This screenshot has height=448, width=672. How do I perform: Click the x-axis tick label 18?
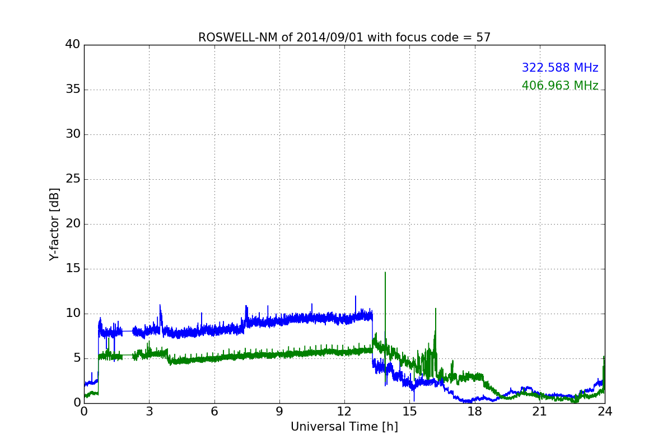[x=475, y=412]
